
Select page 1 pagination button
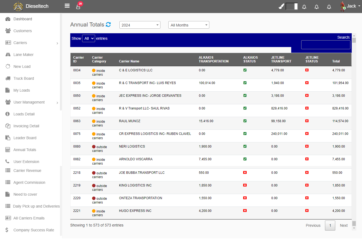point(330,225)
